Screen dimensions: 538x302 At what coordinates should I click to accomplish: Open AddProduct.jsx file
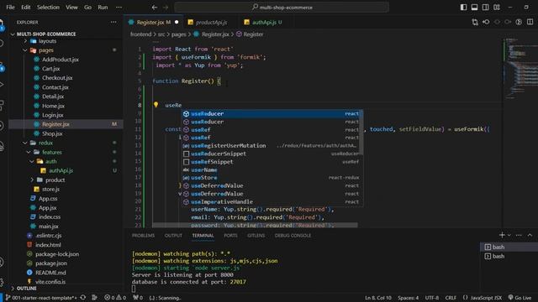coord(61,60)
